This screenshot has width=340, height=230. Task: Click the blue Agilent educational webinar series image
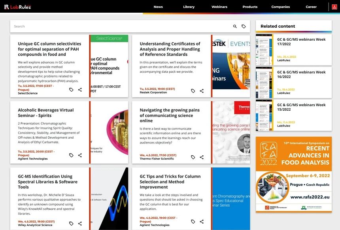pos(231,198)
